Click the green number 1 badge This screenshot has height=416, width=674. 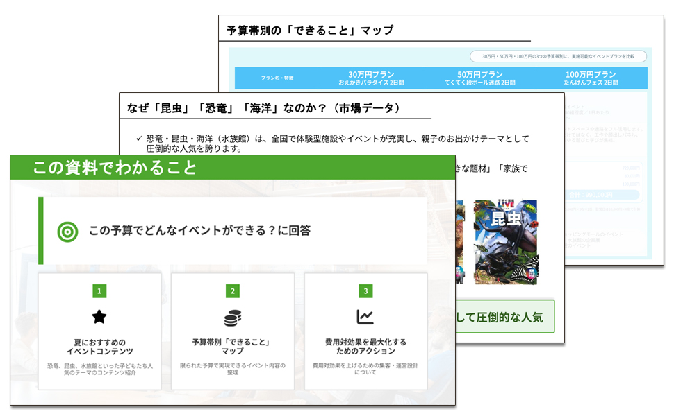(99, 291)
